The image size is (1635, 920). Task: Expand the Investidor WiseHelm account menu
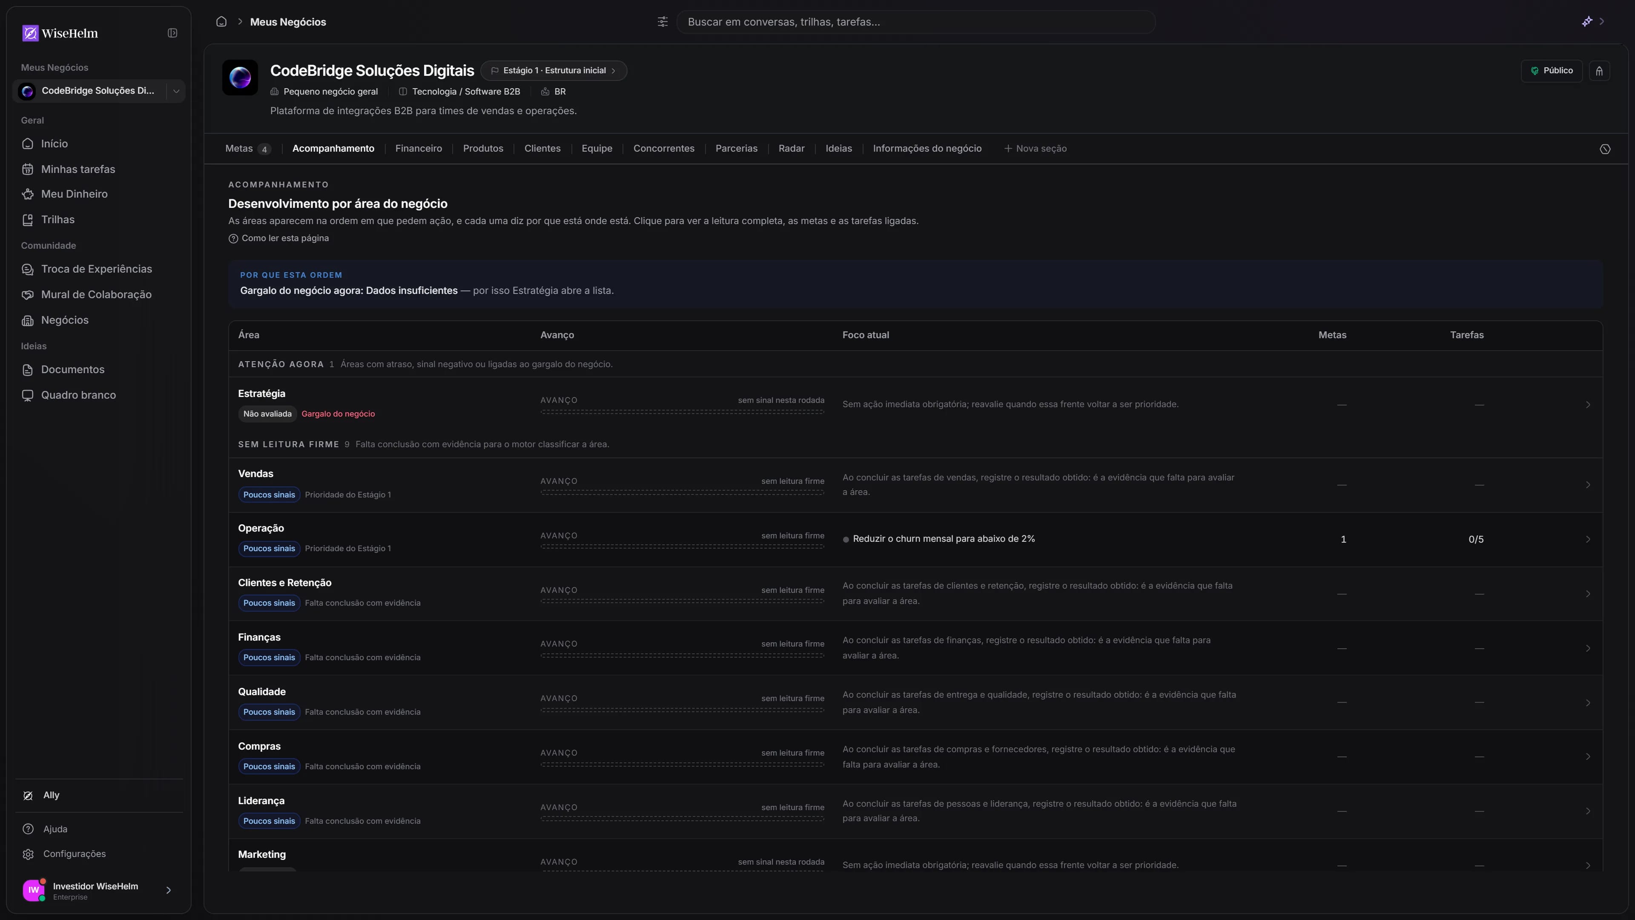(x=168, y=890)
